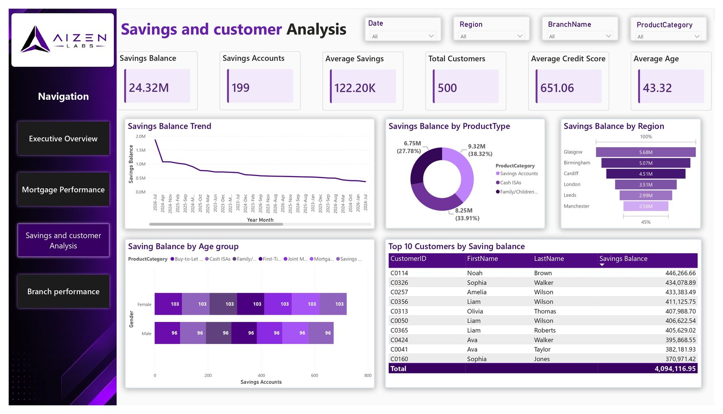
Task: Select customer row C0160
Action: pyautogui.click(x=543, y=359)
